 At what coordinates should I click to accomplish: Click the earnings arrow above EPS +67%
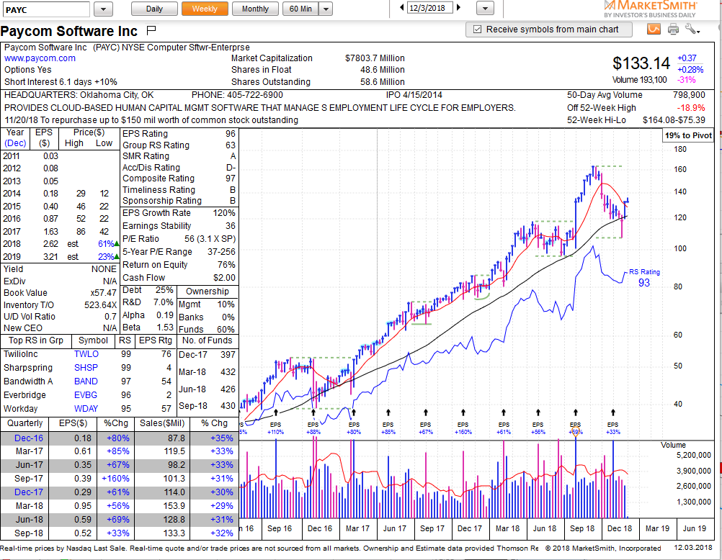click(426, 412)
